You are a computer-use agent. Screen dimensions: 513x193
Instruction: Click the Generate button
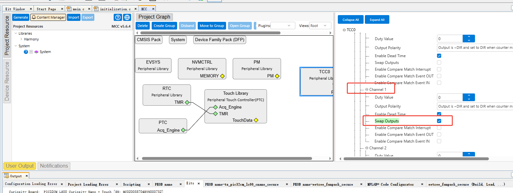point(21,17)
